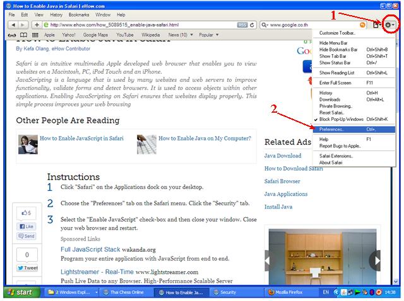Click the reload page icon
The width and height of the screenshot is (404, 301).
tap(252, 25)
